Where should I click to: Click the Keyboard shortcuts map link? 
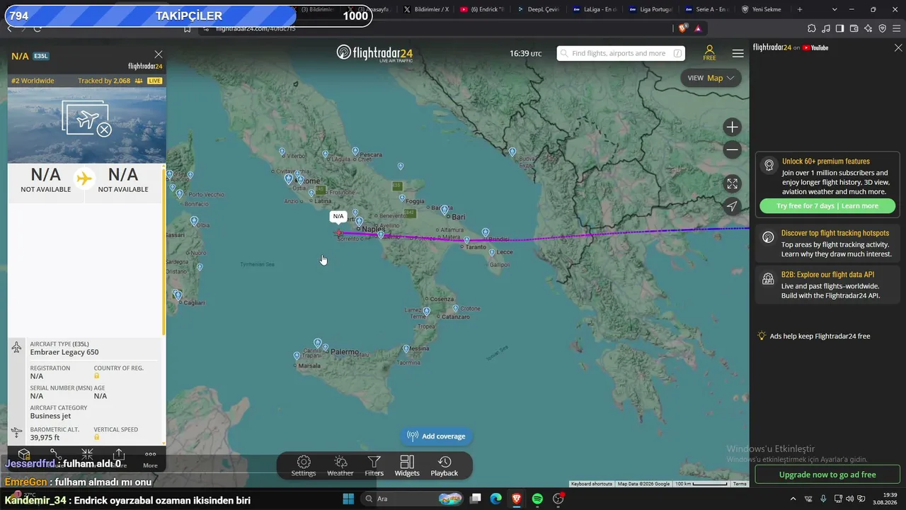click(592, 484)
